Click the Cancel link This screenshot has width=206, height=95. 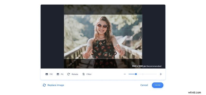[x=144, y=85]
